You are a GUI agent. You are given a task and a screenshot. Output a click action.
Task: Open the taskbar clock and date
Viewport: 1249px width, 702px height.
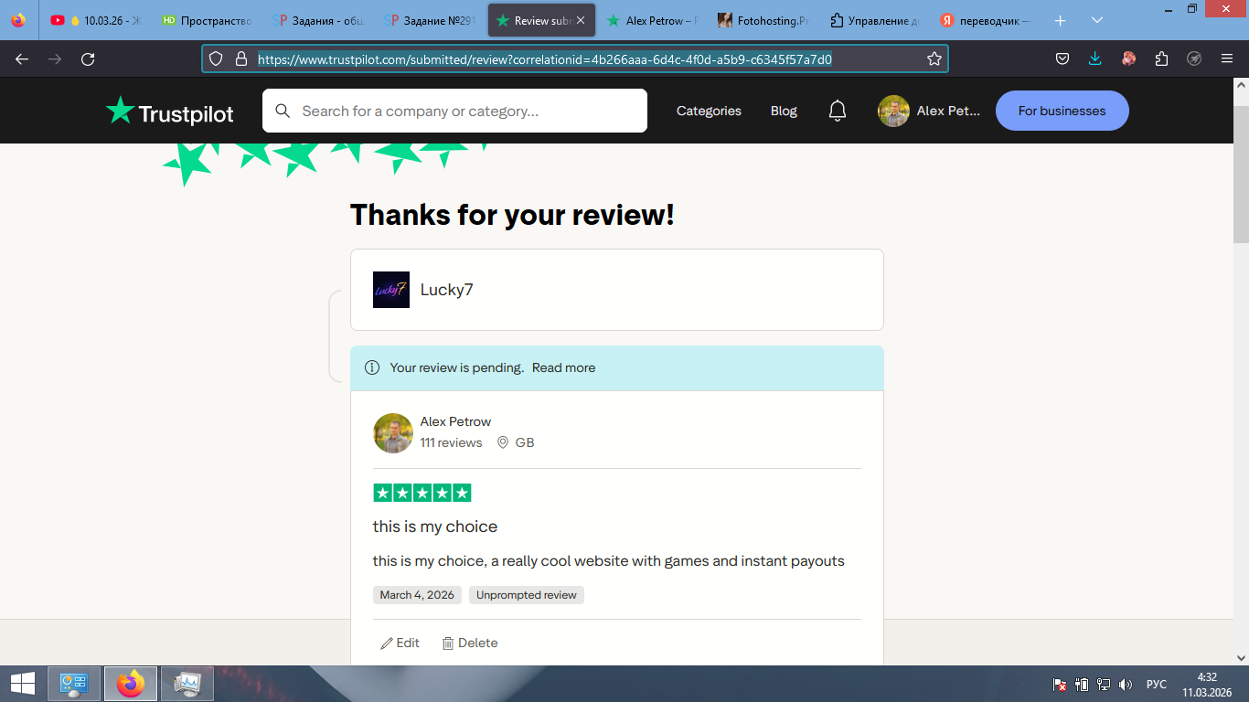tap(1207, 684)
